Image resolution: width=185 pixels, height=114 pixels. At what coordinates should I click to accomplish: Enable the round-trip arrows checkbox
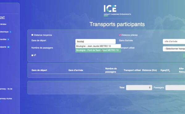pos(32,55)
